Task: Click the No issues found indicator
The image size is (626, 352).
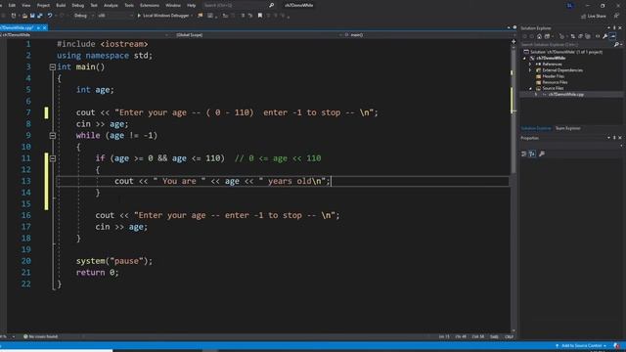Action: click(41, 336)
